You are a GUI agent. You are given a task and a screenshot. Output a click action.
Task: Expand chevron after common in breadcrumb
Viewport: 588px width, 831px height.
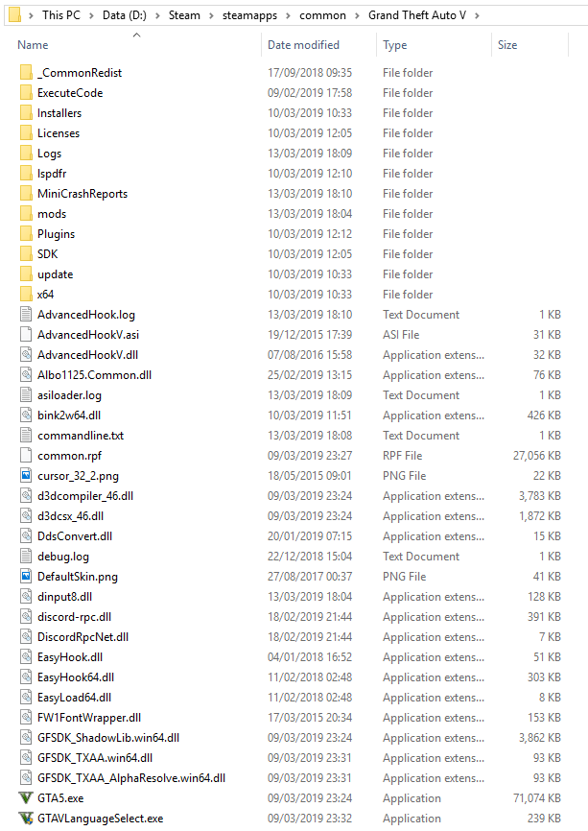(357, 16)
